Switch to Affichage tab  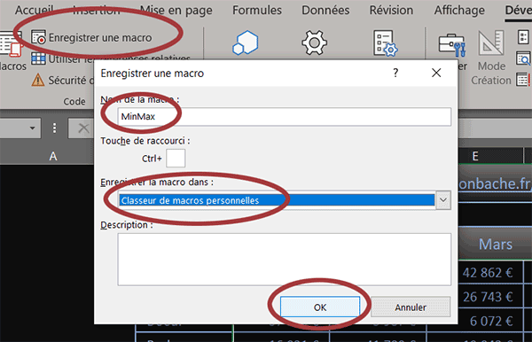pos(459,10)
